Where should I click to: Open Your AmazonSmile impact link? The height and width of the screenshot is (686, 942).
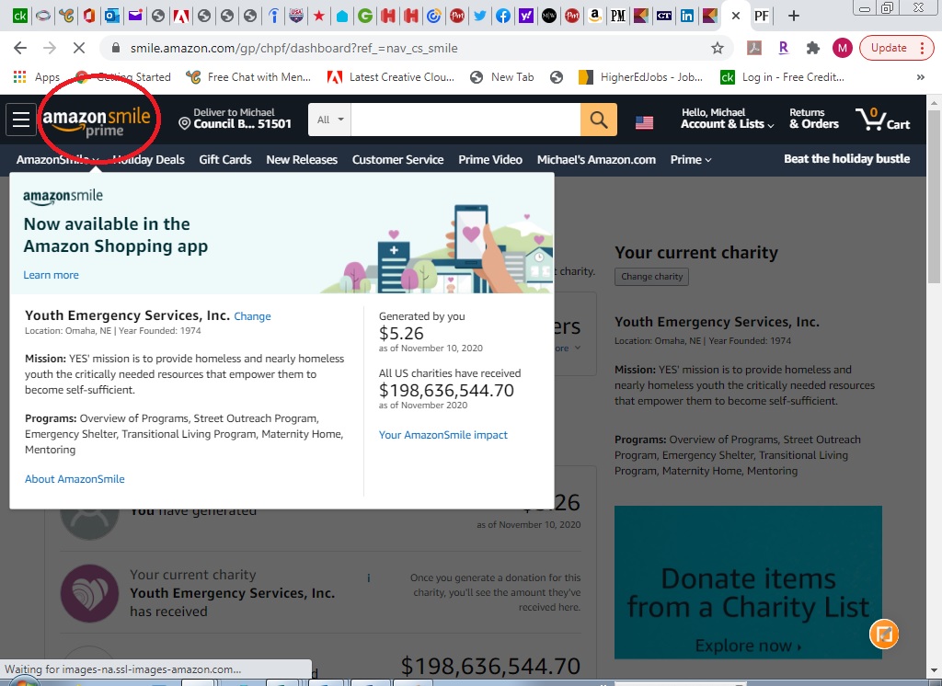click(443, 435)
